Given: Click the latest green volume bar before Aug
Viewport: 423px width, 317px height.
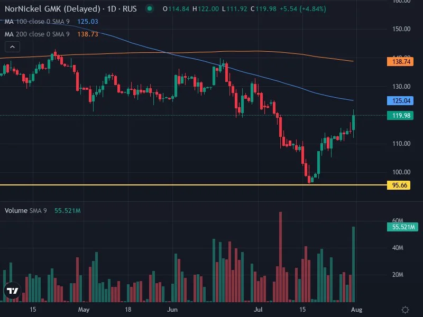Looking at the screenshot, I should click(353, 265).
